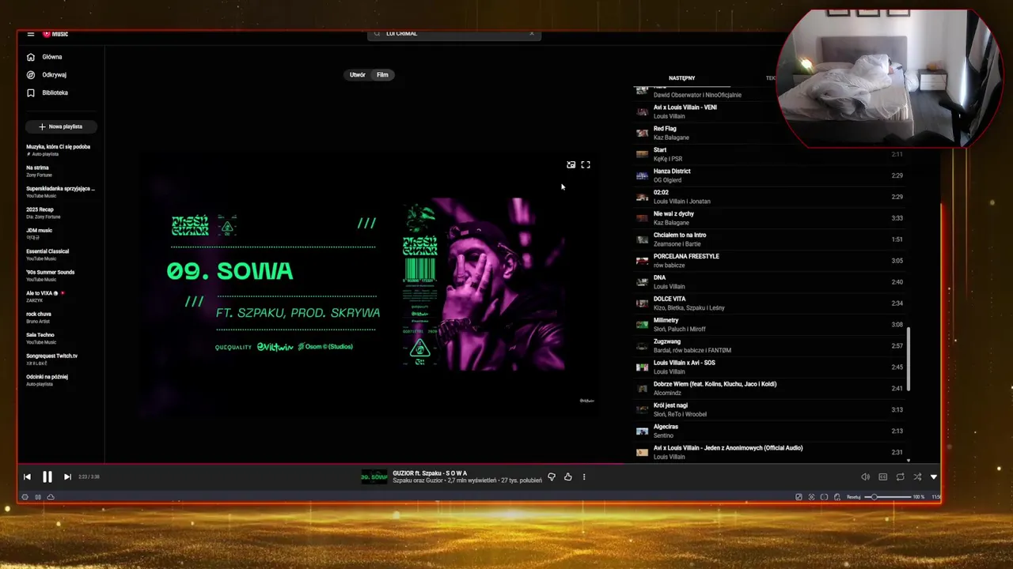Play 'DNA' by Louis Villain

pyautogui.click(x=771, y=282)
